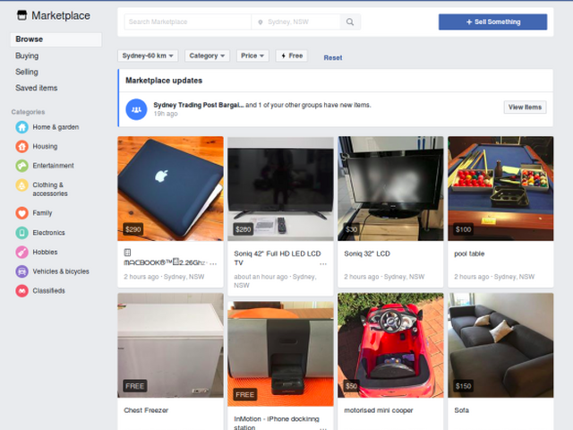View the motorised mini cooper photo
Image resolution: width=573 pixels, height=430 pixels.
pos(390,345)
